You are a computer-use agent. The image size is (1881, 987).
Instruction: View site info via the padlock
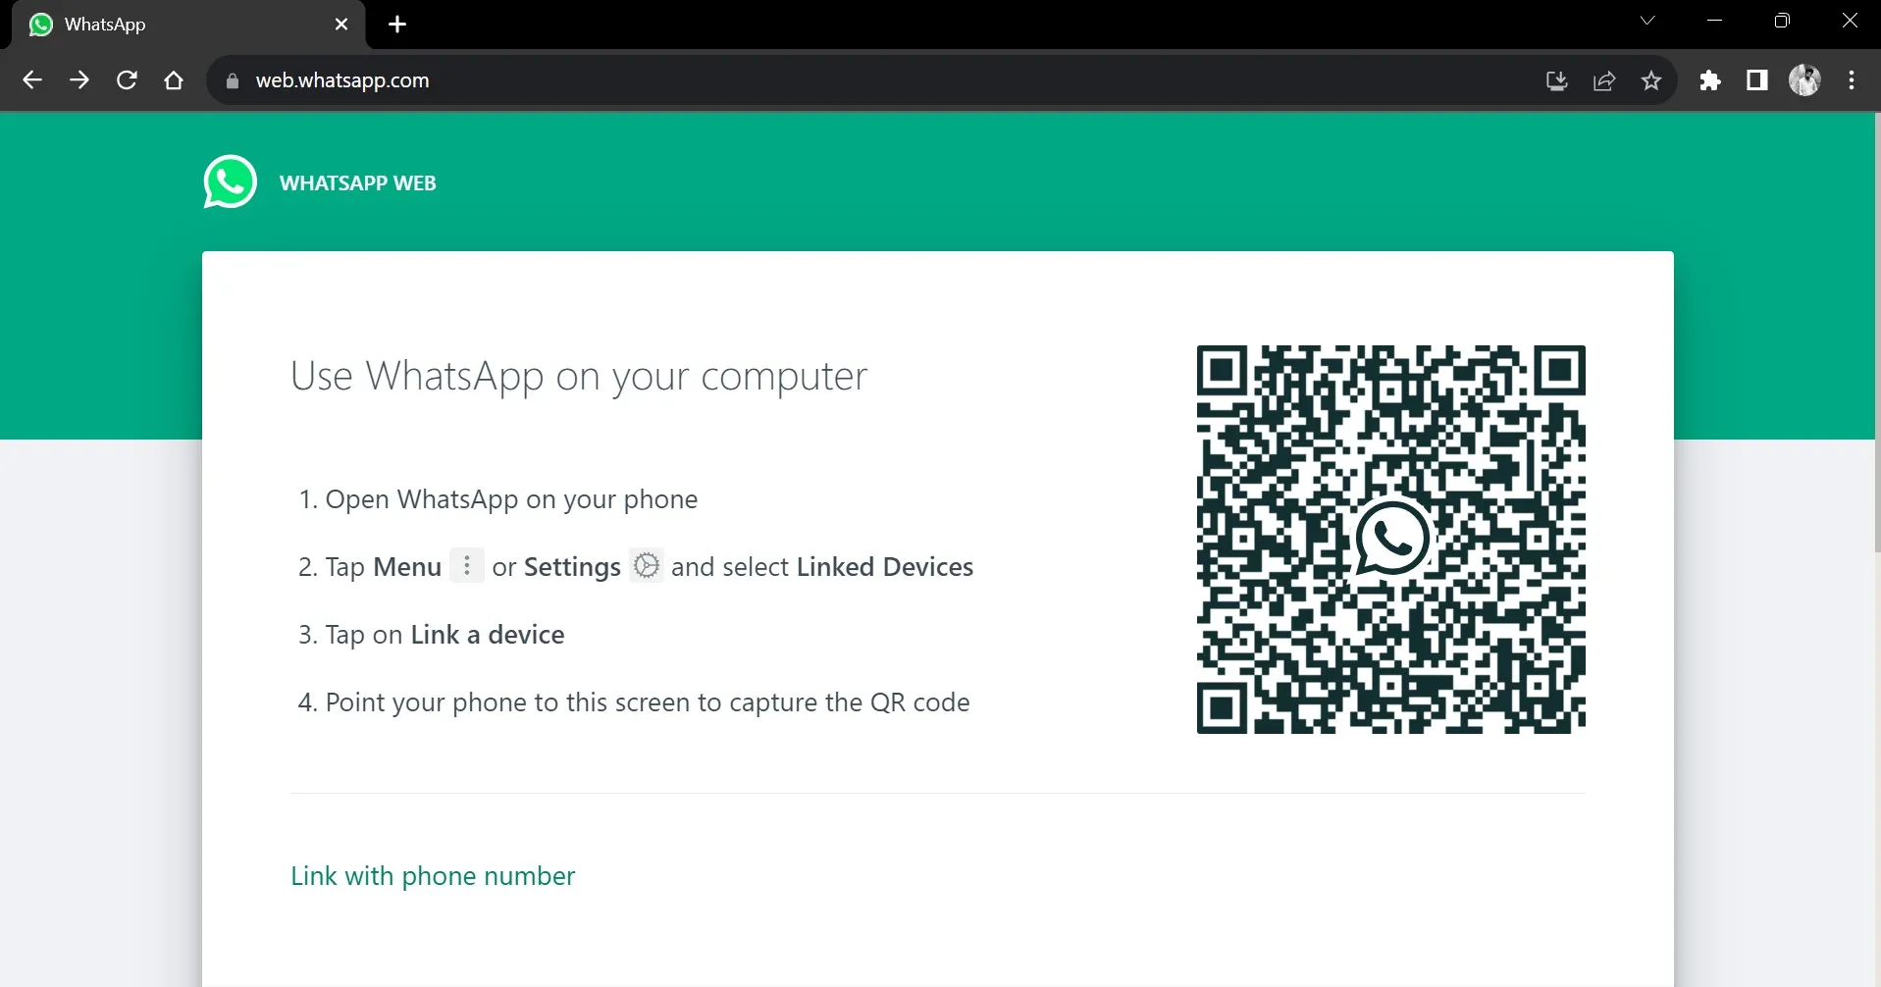coord(233,80)
